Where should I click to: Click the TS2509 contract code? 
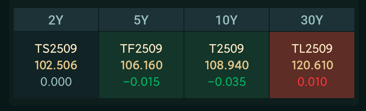(x=56, y=49)
